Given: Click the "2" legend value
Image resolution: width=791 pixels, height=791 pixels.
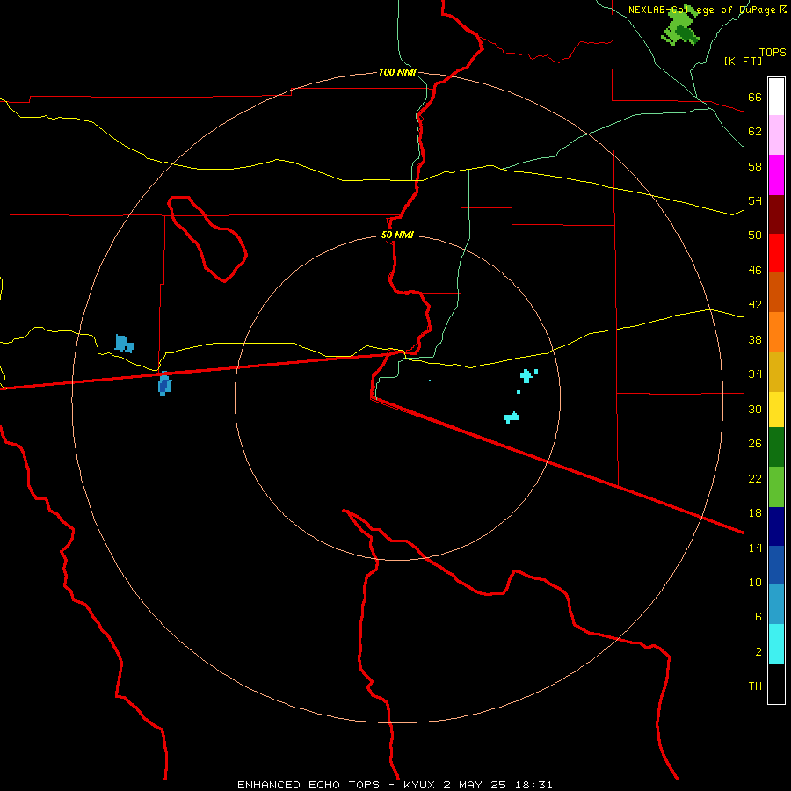Looking at the screenshot, I should tap(758, 652).
